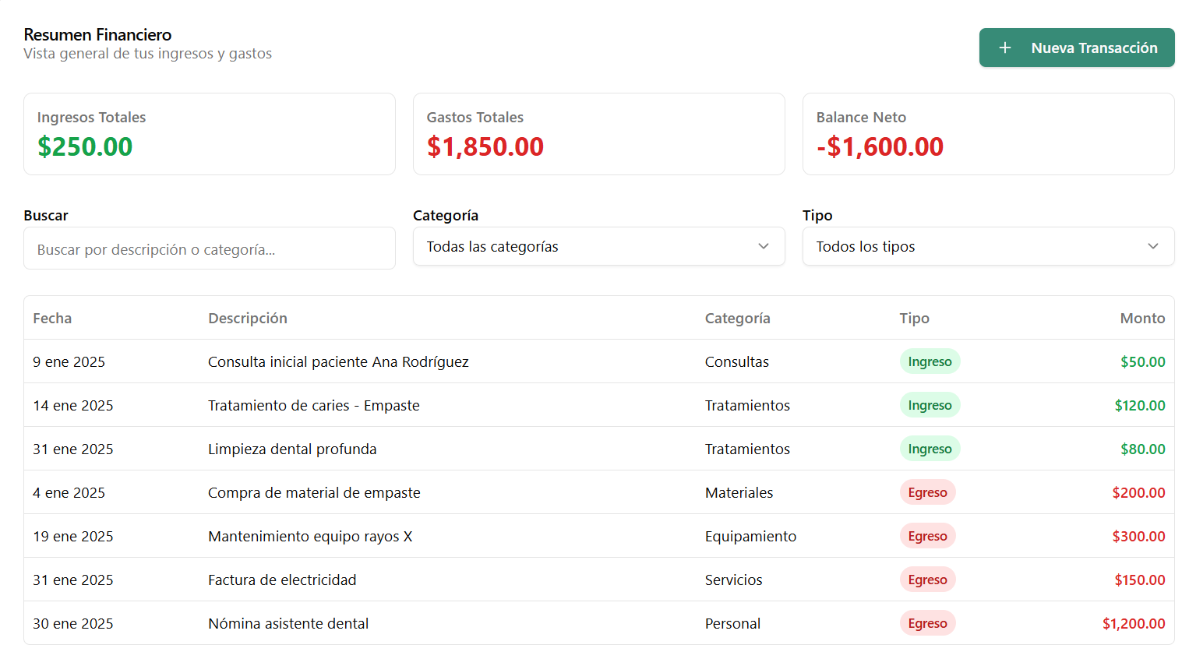Click the Nueva Transacción button label
Viewport: 1189px width, 666px height.
pyautogui.click(x=1094, y=48)
